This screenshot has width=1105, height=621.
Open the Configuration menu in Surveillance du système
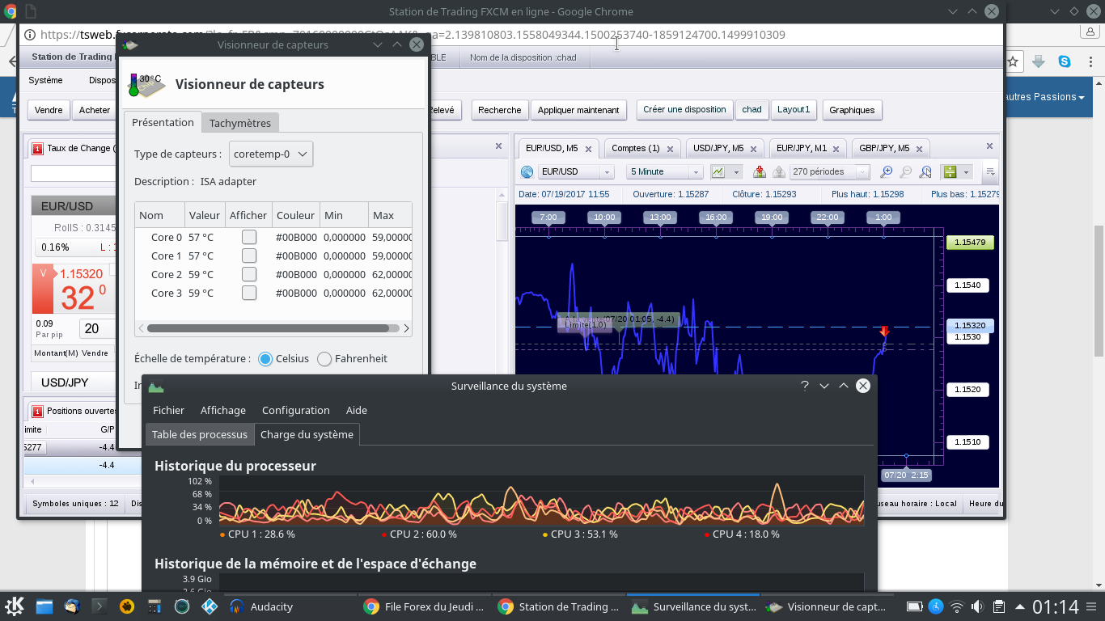(x=295, y=410)
